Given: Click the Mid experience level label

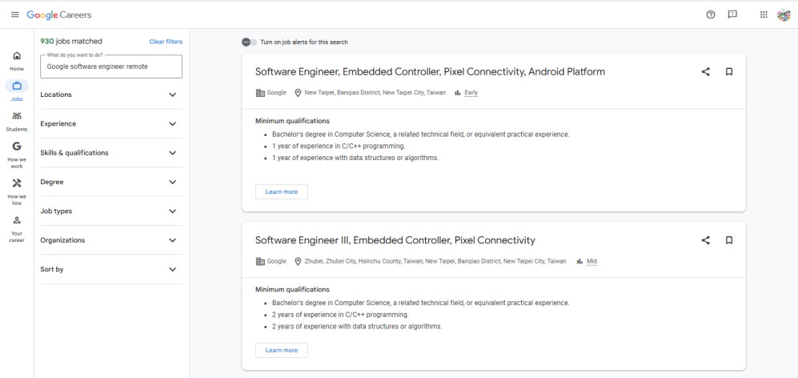Looking at the screenshot, I should click(x=591, y=261).
